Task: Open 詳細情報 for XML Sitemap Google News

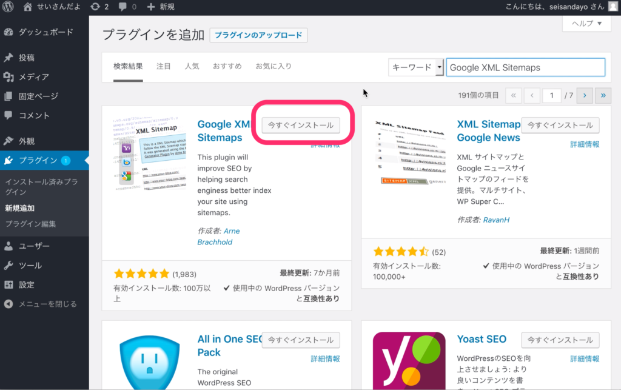Action: click(585, 144)
